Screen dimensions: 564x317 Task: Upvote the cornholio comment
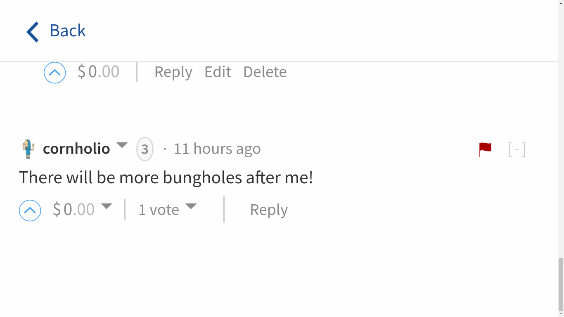30,211
